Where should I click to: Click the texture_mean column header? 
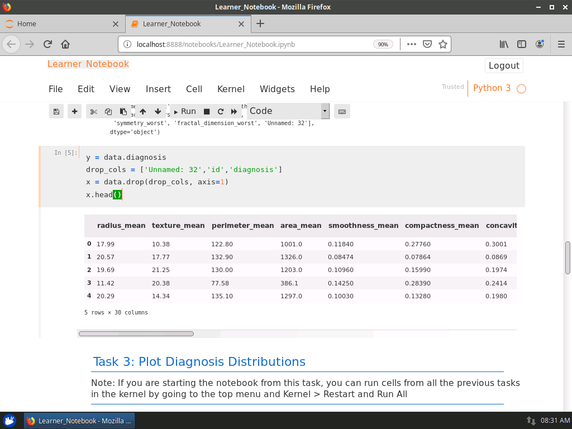[178, 226]
